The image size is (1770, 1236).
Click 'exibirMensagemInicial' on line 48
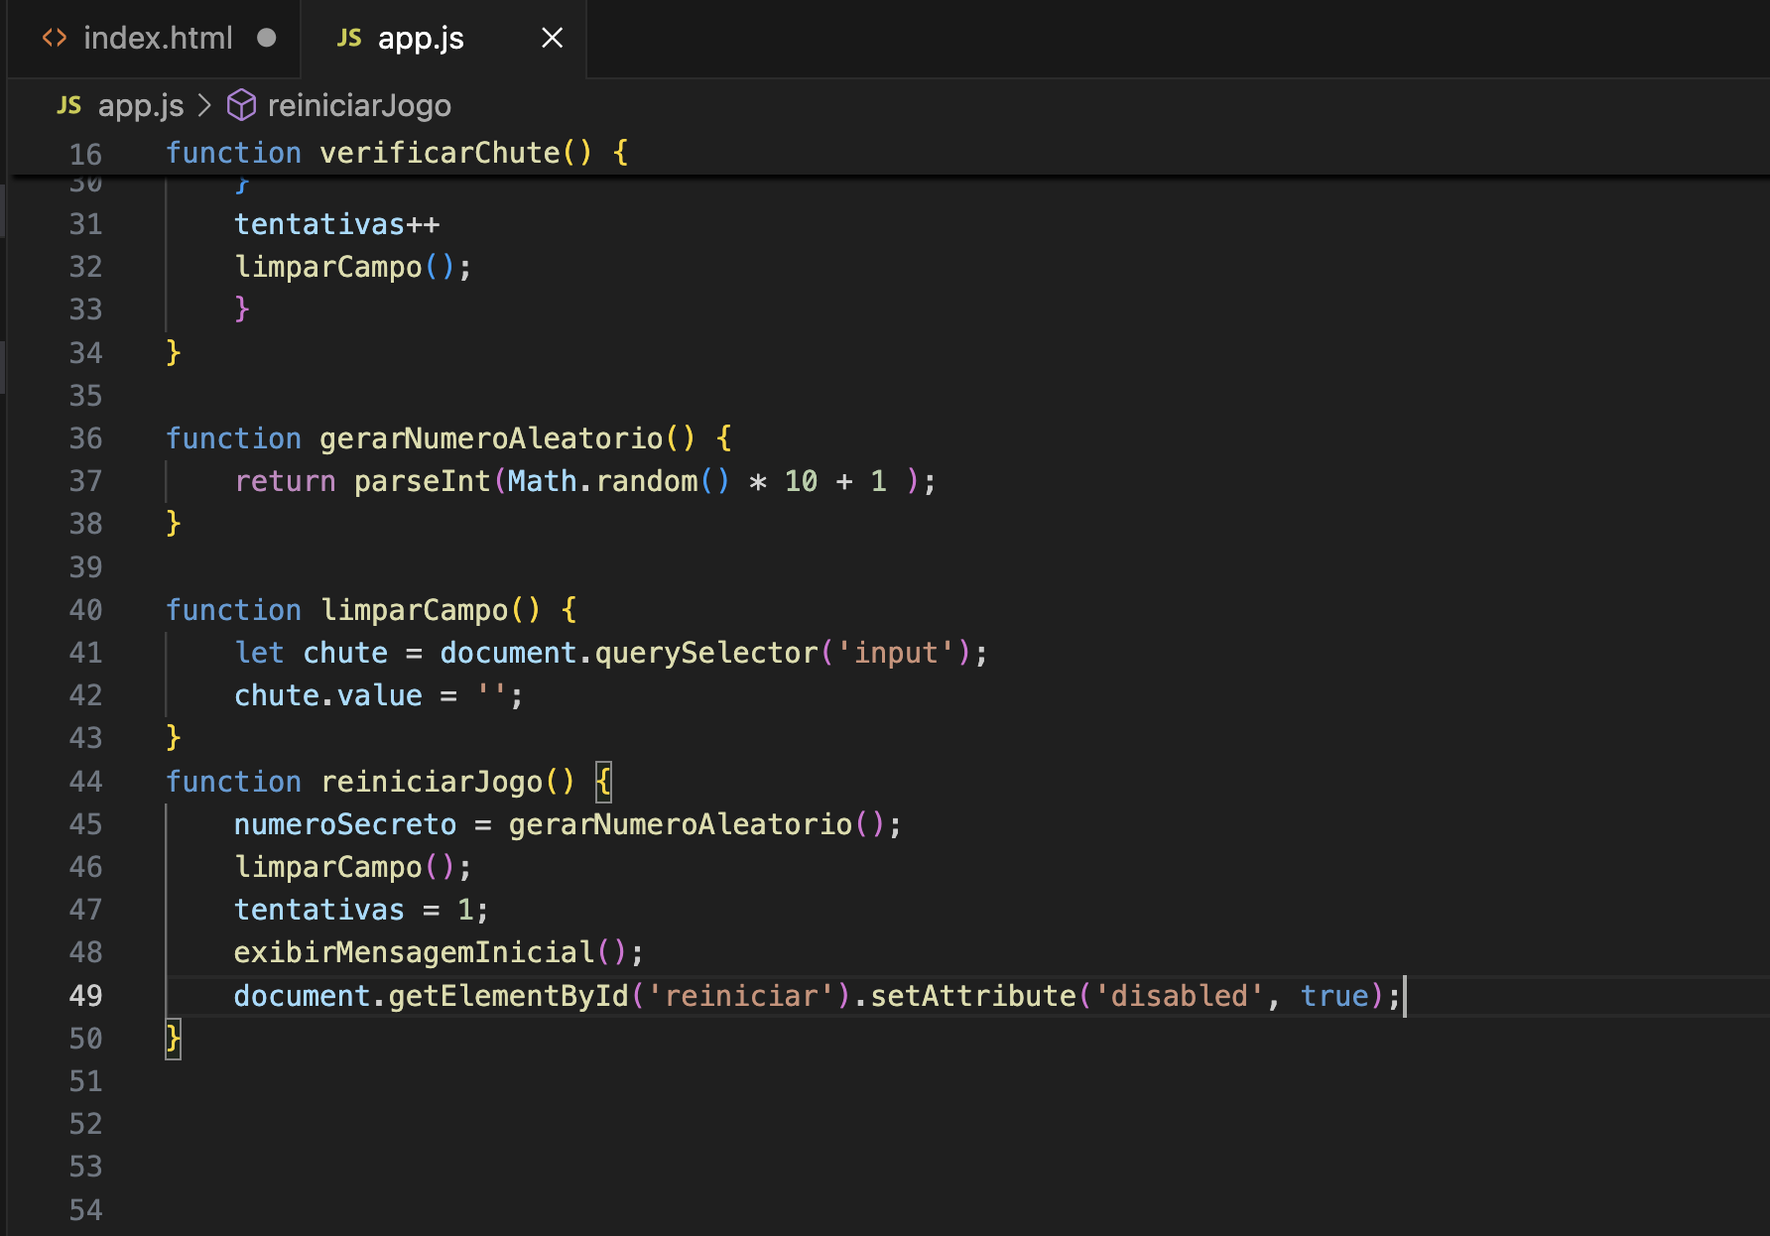click(x=414, y=952)
